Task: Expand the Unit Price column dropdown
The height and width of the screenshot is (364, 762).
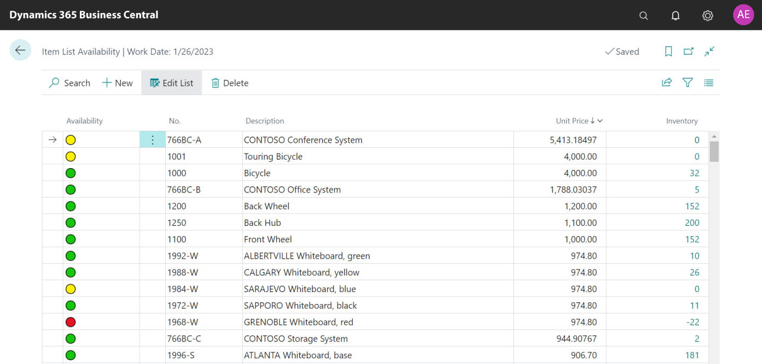Action: (x=600, y=121)
